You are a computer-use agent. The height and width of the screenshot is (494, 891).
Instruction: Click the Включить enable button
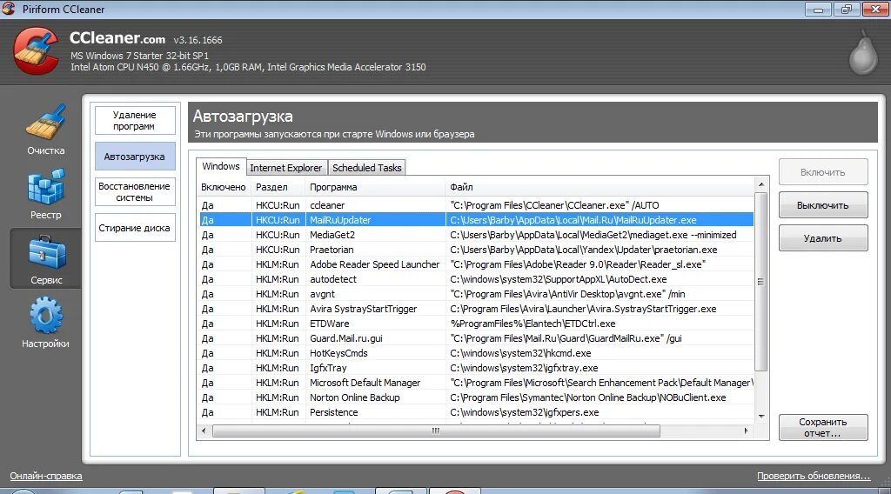[x=823, y=172]
